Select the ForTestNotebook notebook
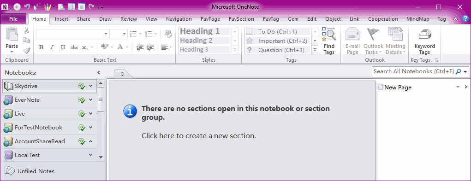This screenshot has height=181, width=471. [x=49, y=128]
